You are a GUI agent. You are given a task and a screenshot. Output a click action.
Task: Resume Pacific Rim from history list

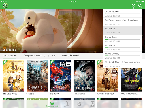(x=122, y=31)
